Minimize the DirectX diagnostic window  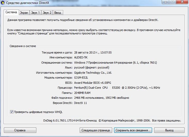(x=165, y=2)
